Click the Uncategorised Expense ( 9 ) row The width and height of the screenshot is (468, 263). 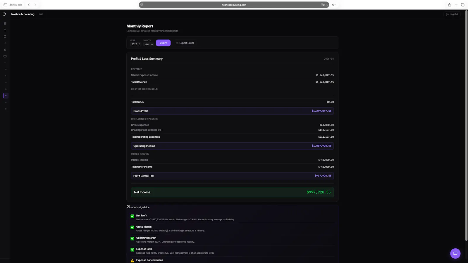click(x=232, y=130)
